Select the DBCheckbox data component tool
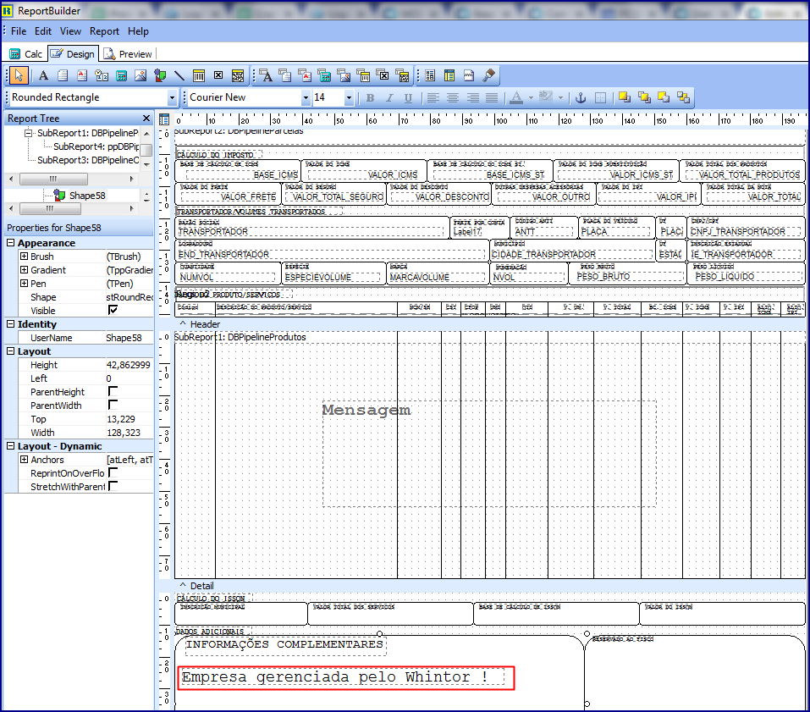 [383, 75]
